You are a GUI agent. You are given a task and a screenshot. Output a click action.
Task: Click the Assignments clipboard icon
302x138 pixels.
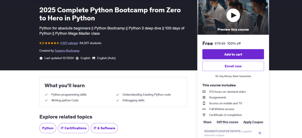pyautogui.click(x=204, y=97)
